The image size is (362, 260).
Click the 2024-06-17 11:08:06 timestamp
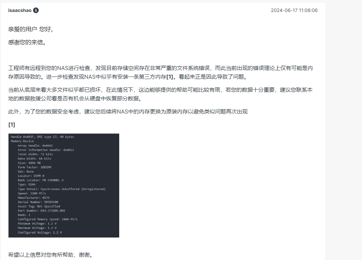click(294, 11)
